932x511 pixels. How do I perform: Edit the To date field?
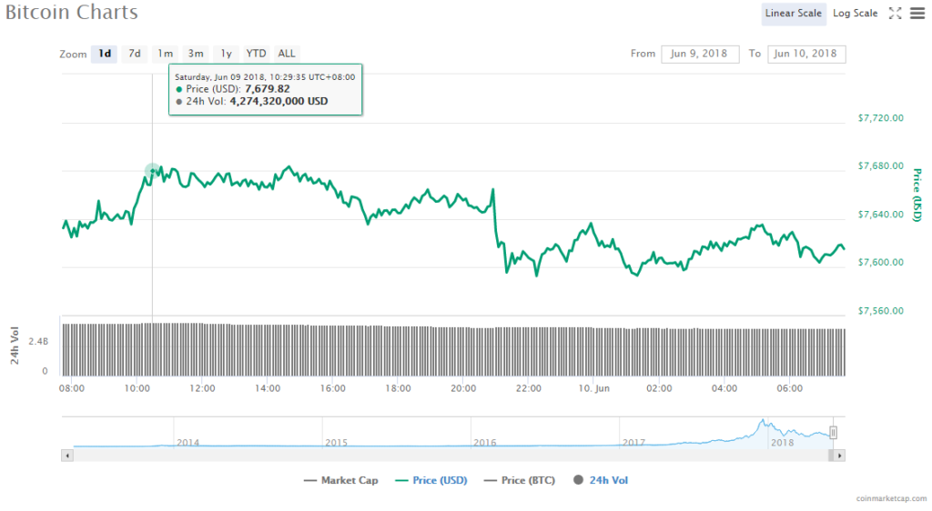[x=806, y=54]
